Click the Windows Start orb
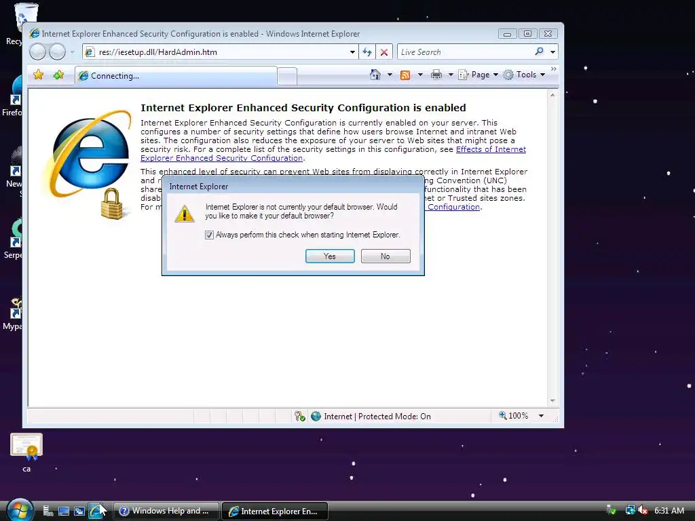The width and height of the screenshot is (695, 521). (20, 510)
